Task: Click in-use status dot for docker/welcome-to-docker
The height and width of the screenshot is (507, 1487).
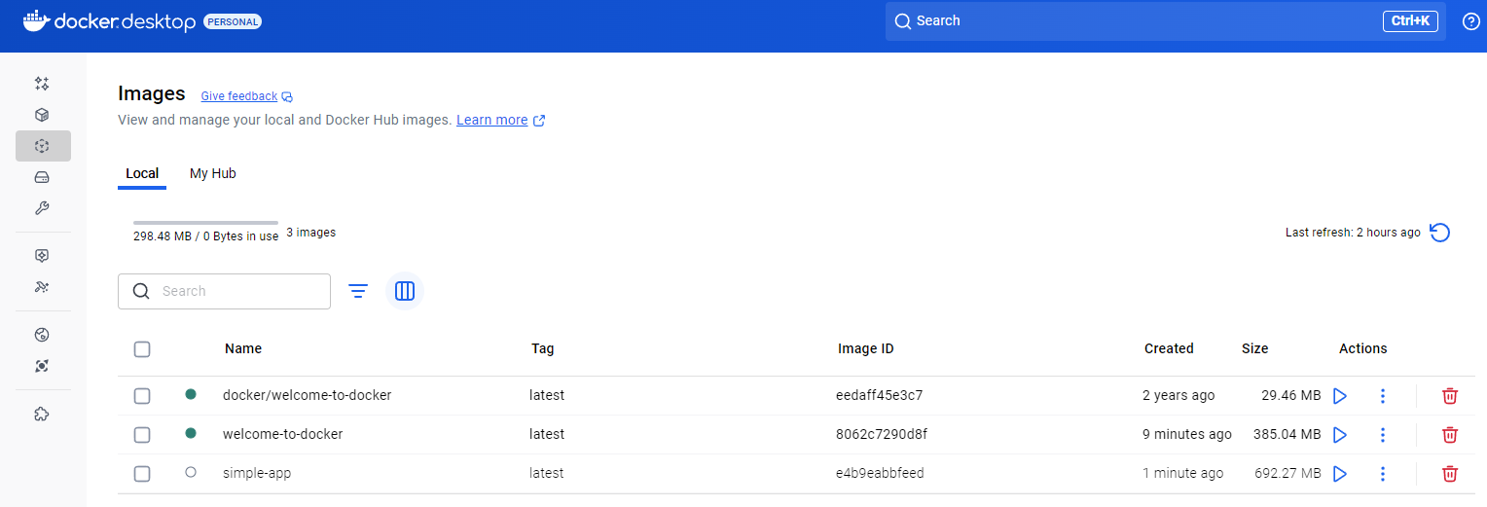Action: tap(191, 394)
